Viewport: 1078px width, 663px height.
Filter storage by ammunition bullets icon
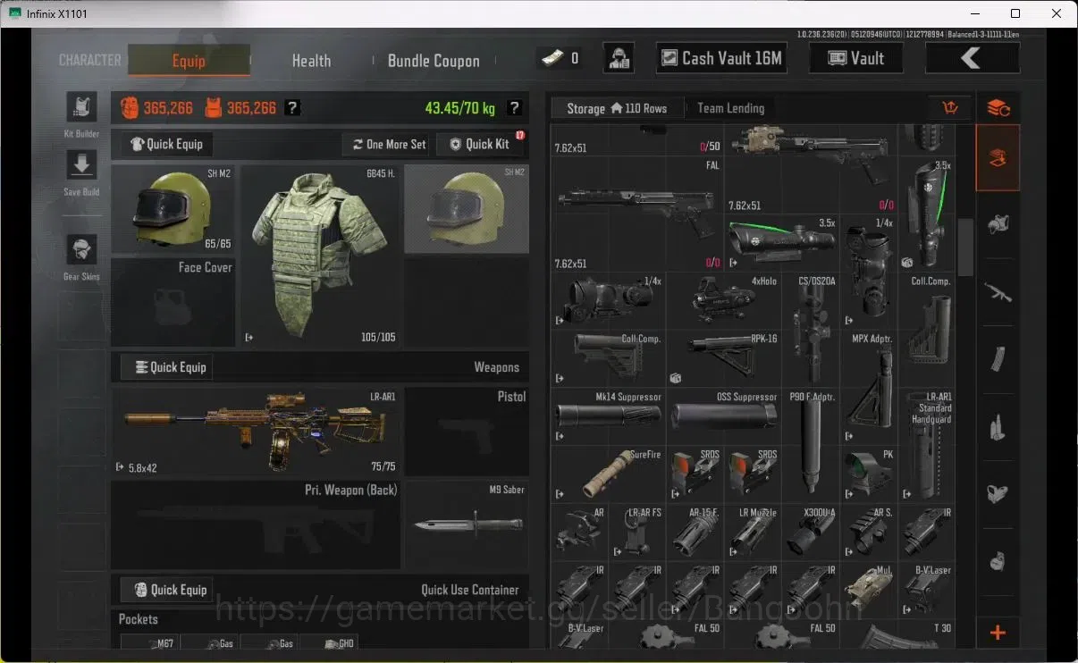coord(998,426)
